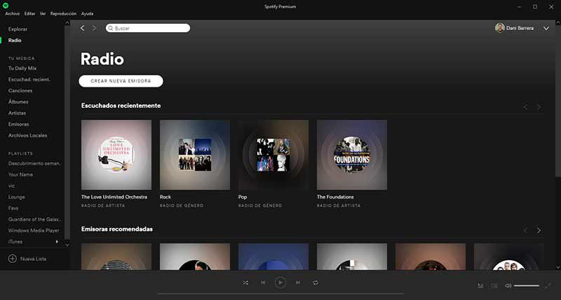Open Álbumes library section
The image size is (561, 300).
pos(18,101)
